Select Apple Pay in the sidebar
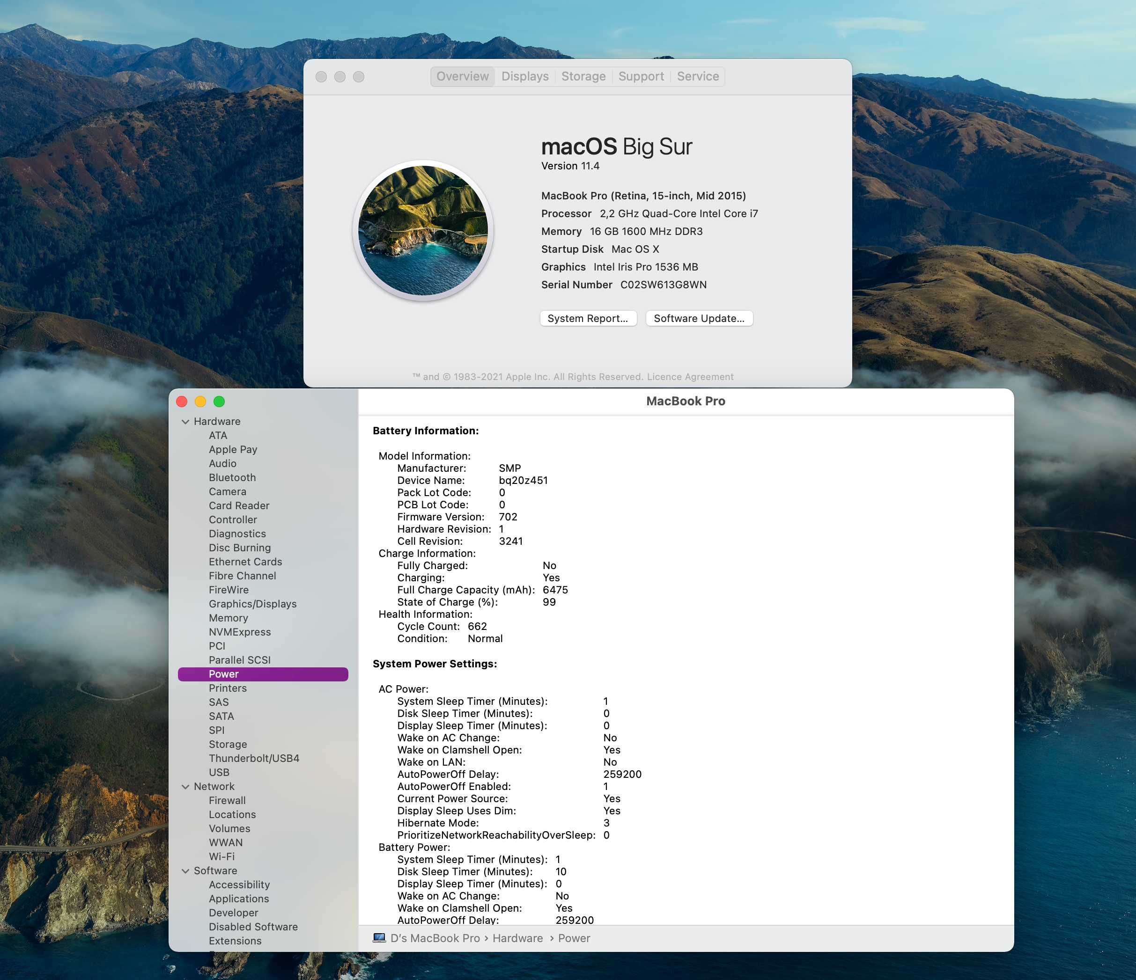Image resolution: width=1136 pixels, height=980 pixels. pyautogui.click(x=233, y=449)
